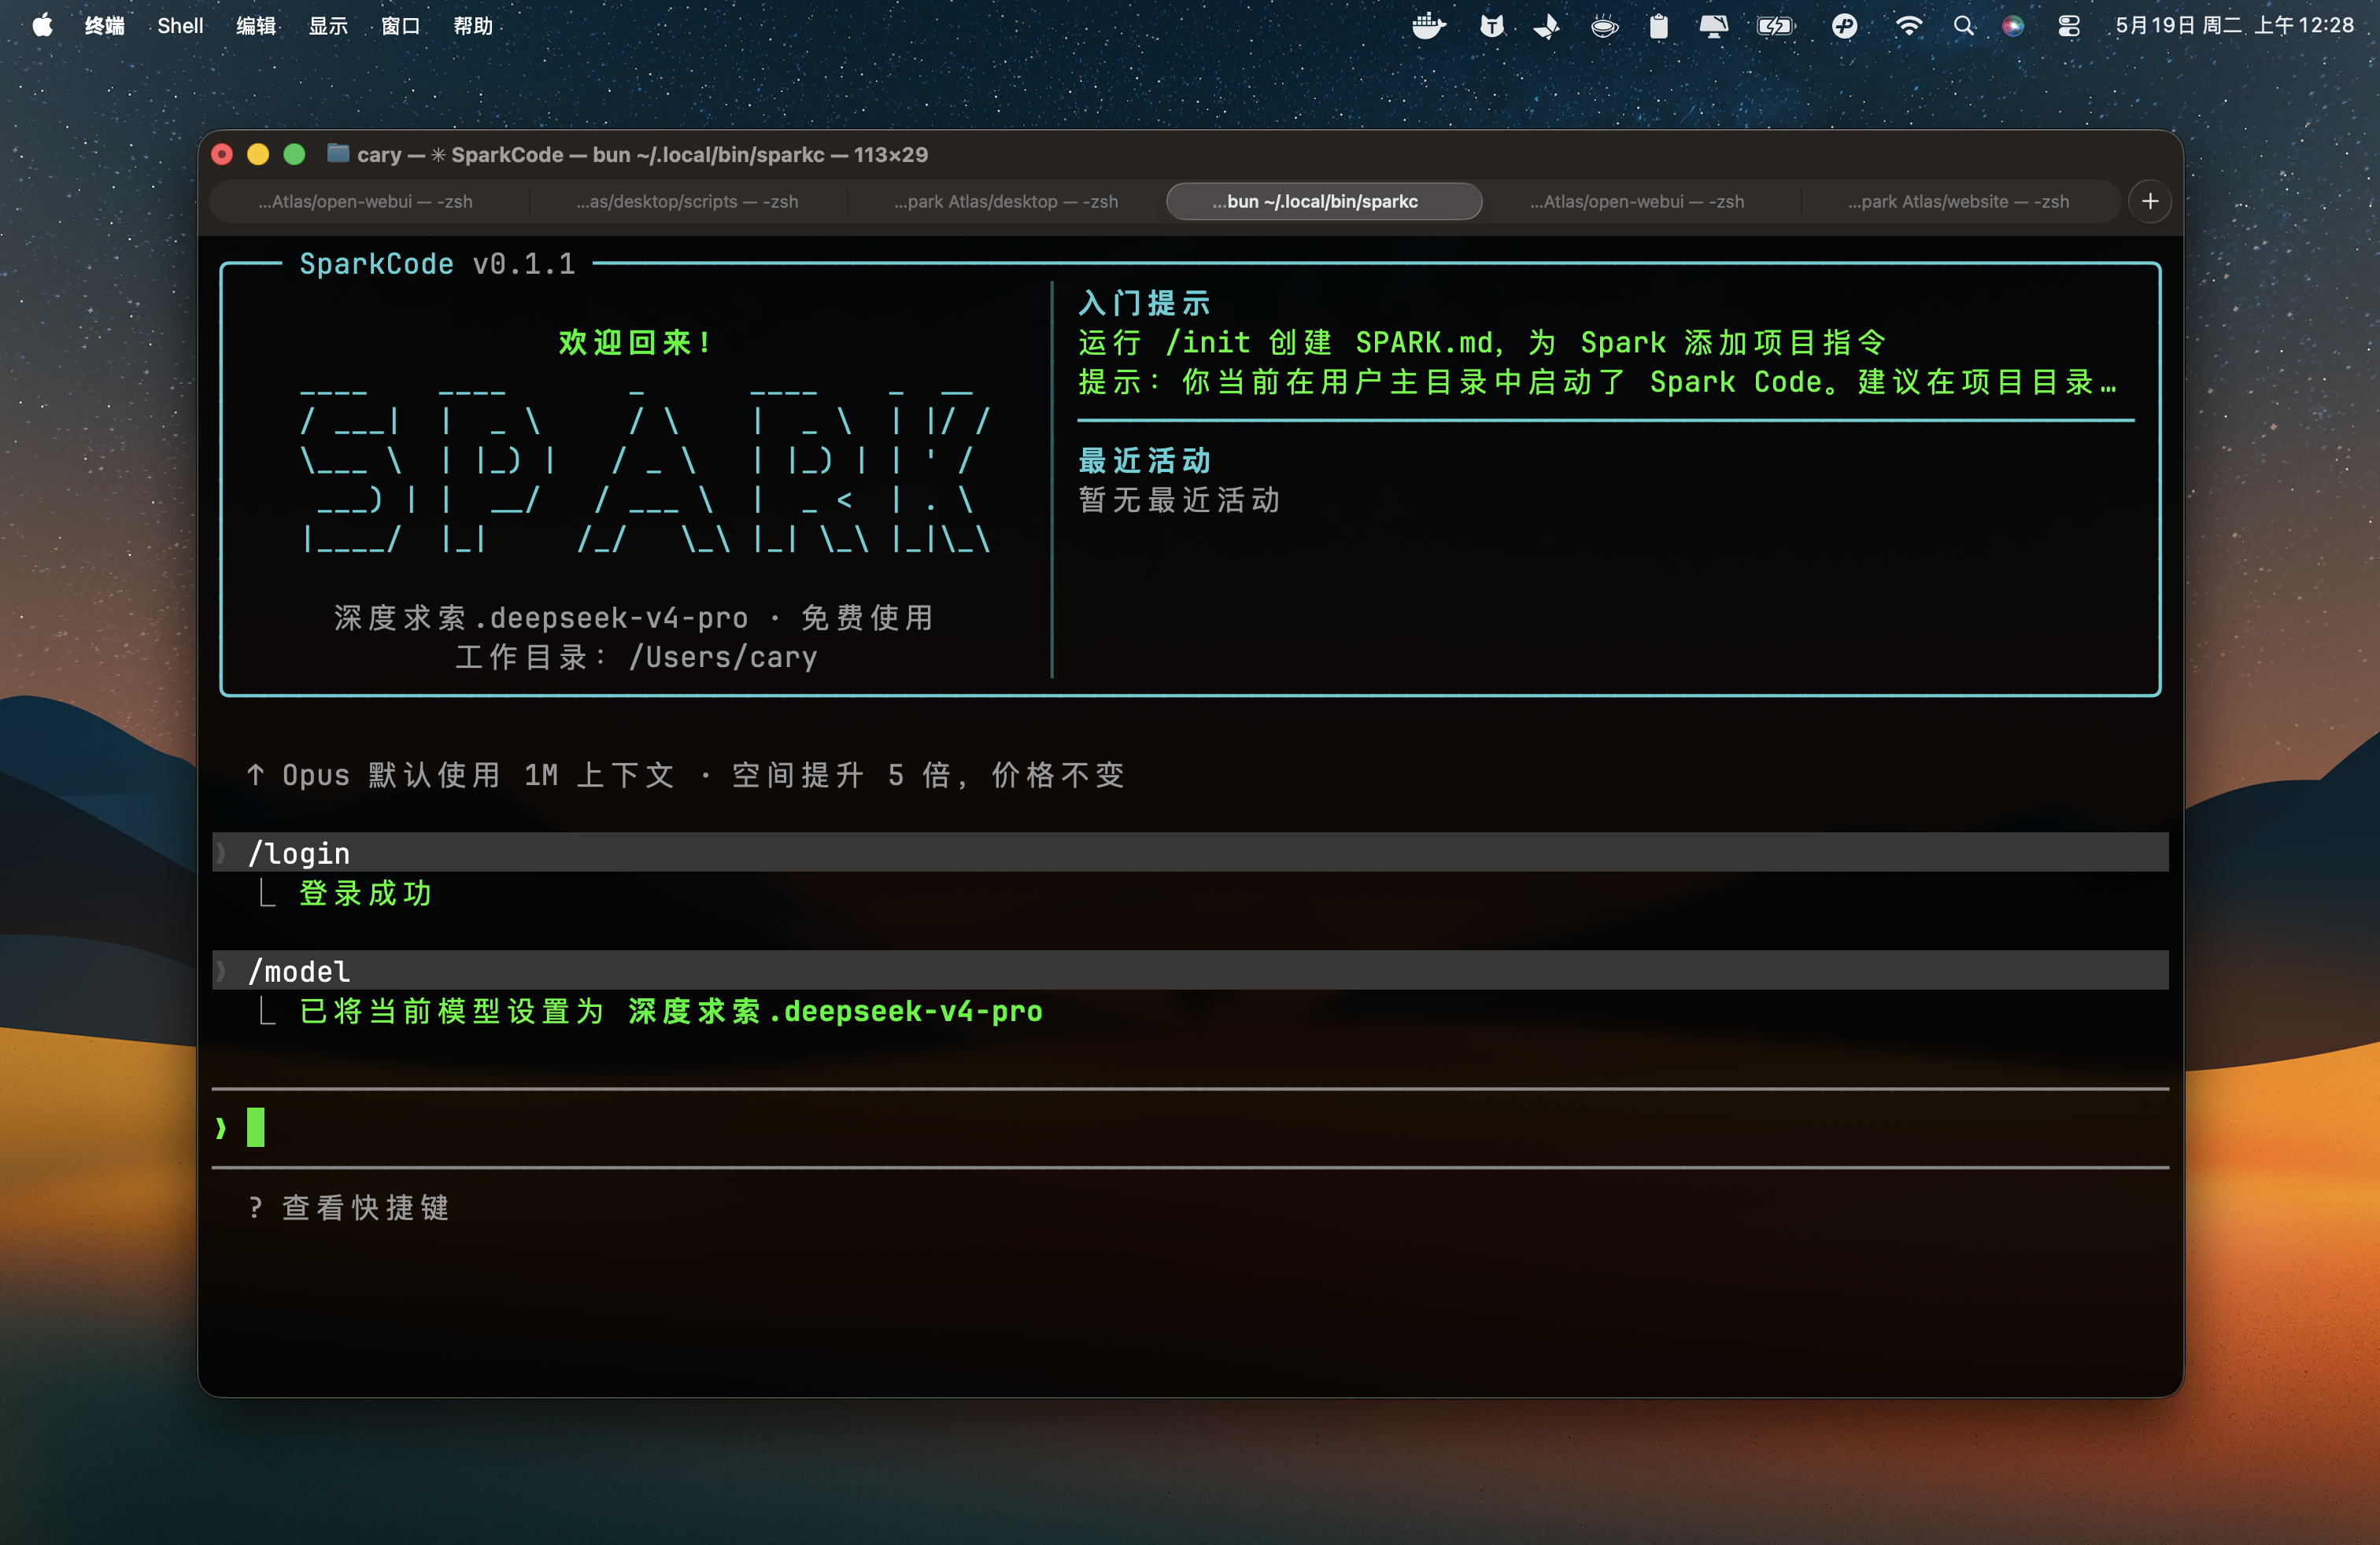Click the model line 深度求索.deepseek-v4-pro · 免费使用
This screenshot has height=1545, width=2380.
634,618
